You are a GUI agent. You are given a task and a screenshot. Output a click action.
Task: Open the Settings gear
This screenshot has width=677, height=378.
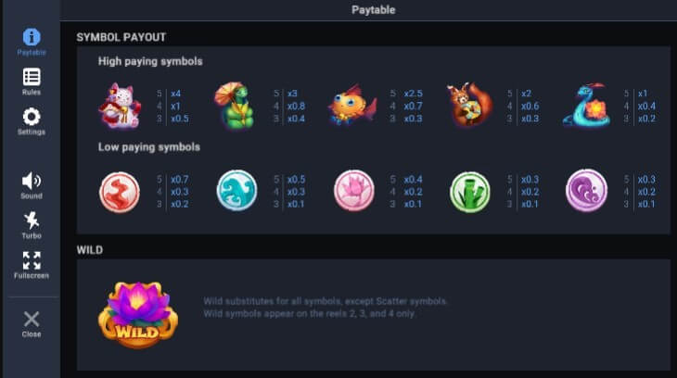pyautogui.click(x=31, y=120)
